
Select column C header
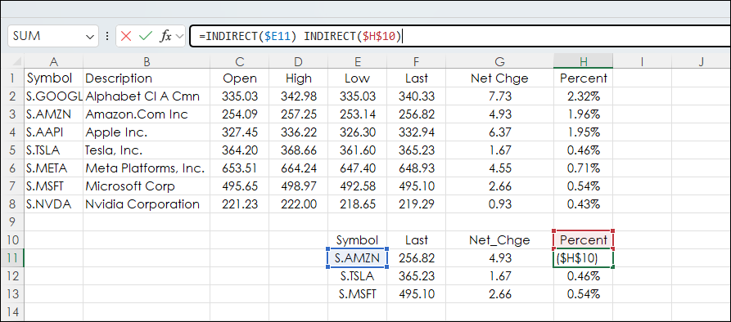(240, 61)
